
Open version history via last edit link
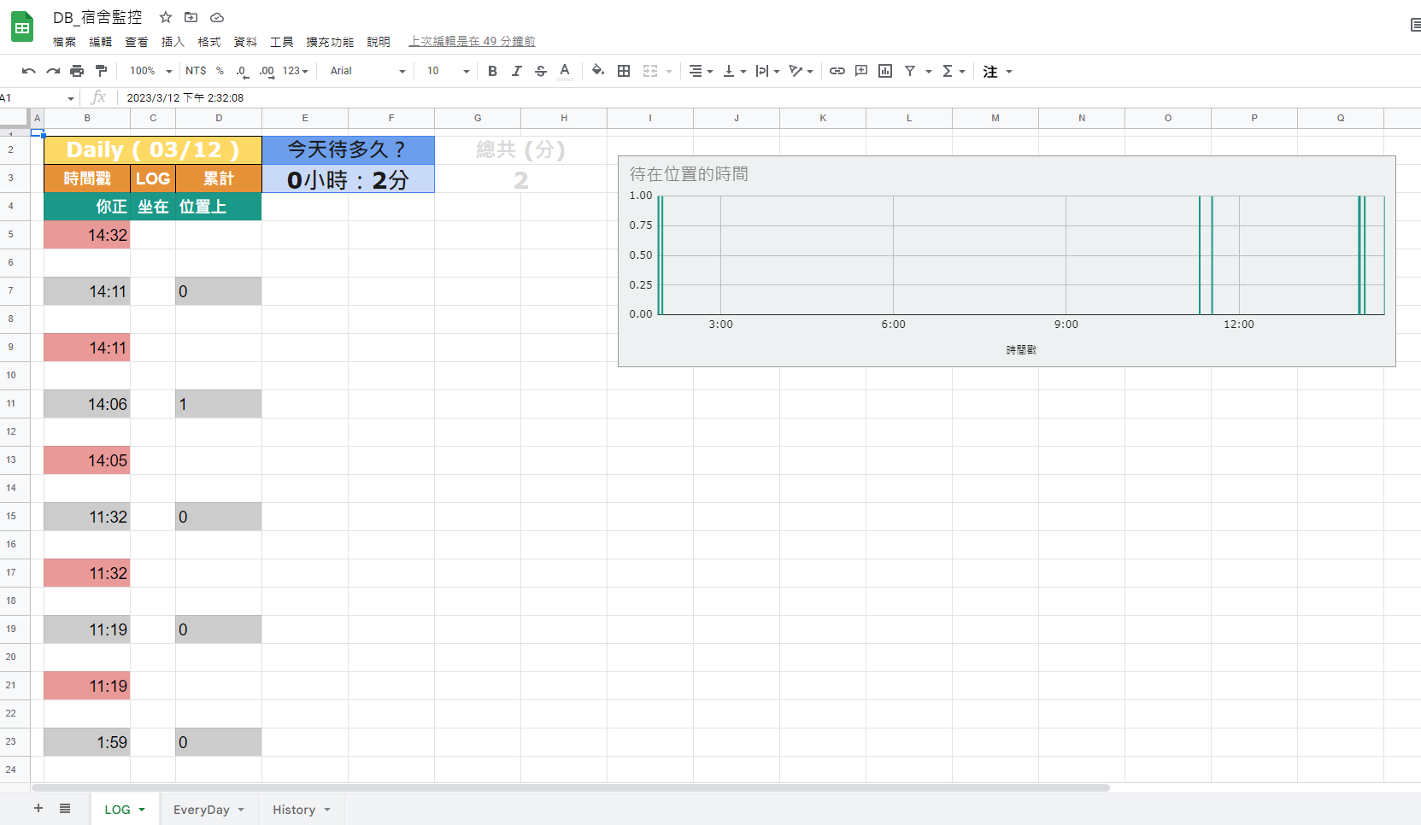tap(471, 41)
